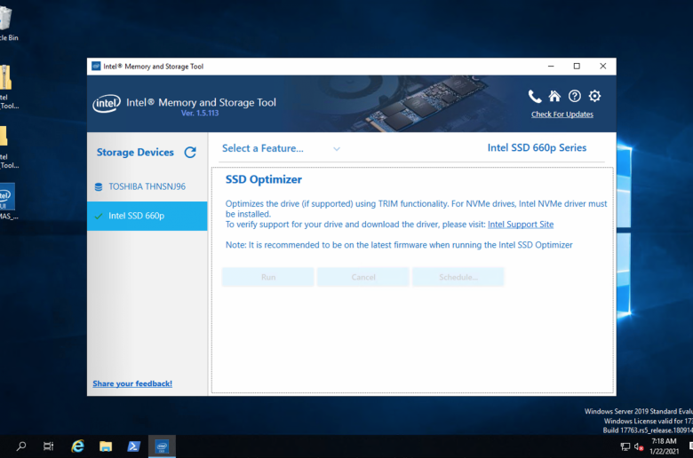Click the SSD Optimizer heading

point(264,179)
